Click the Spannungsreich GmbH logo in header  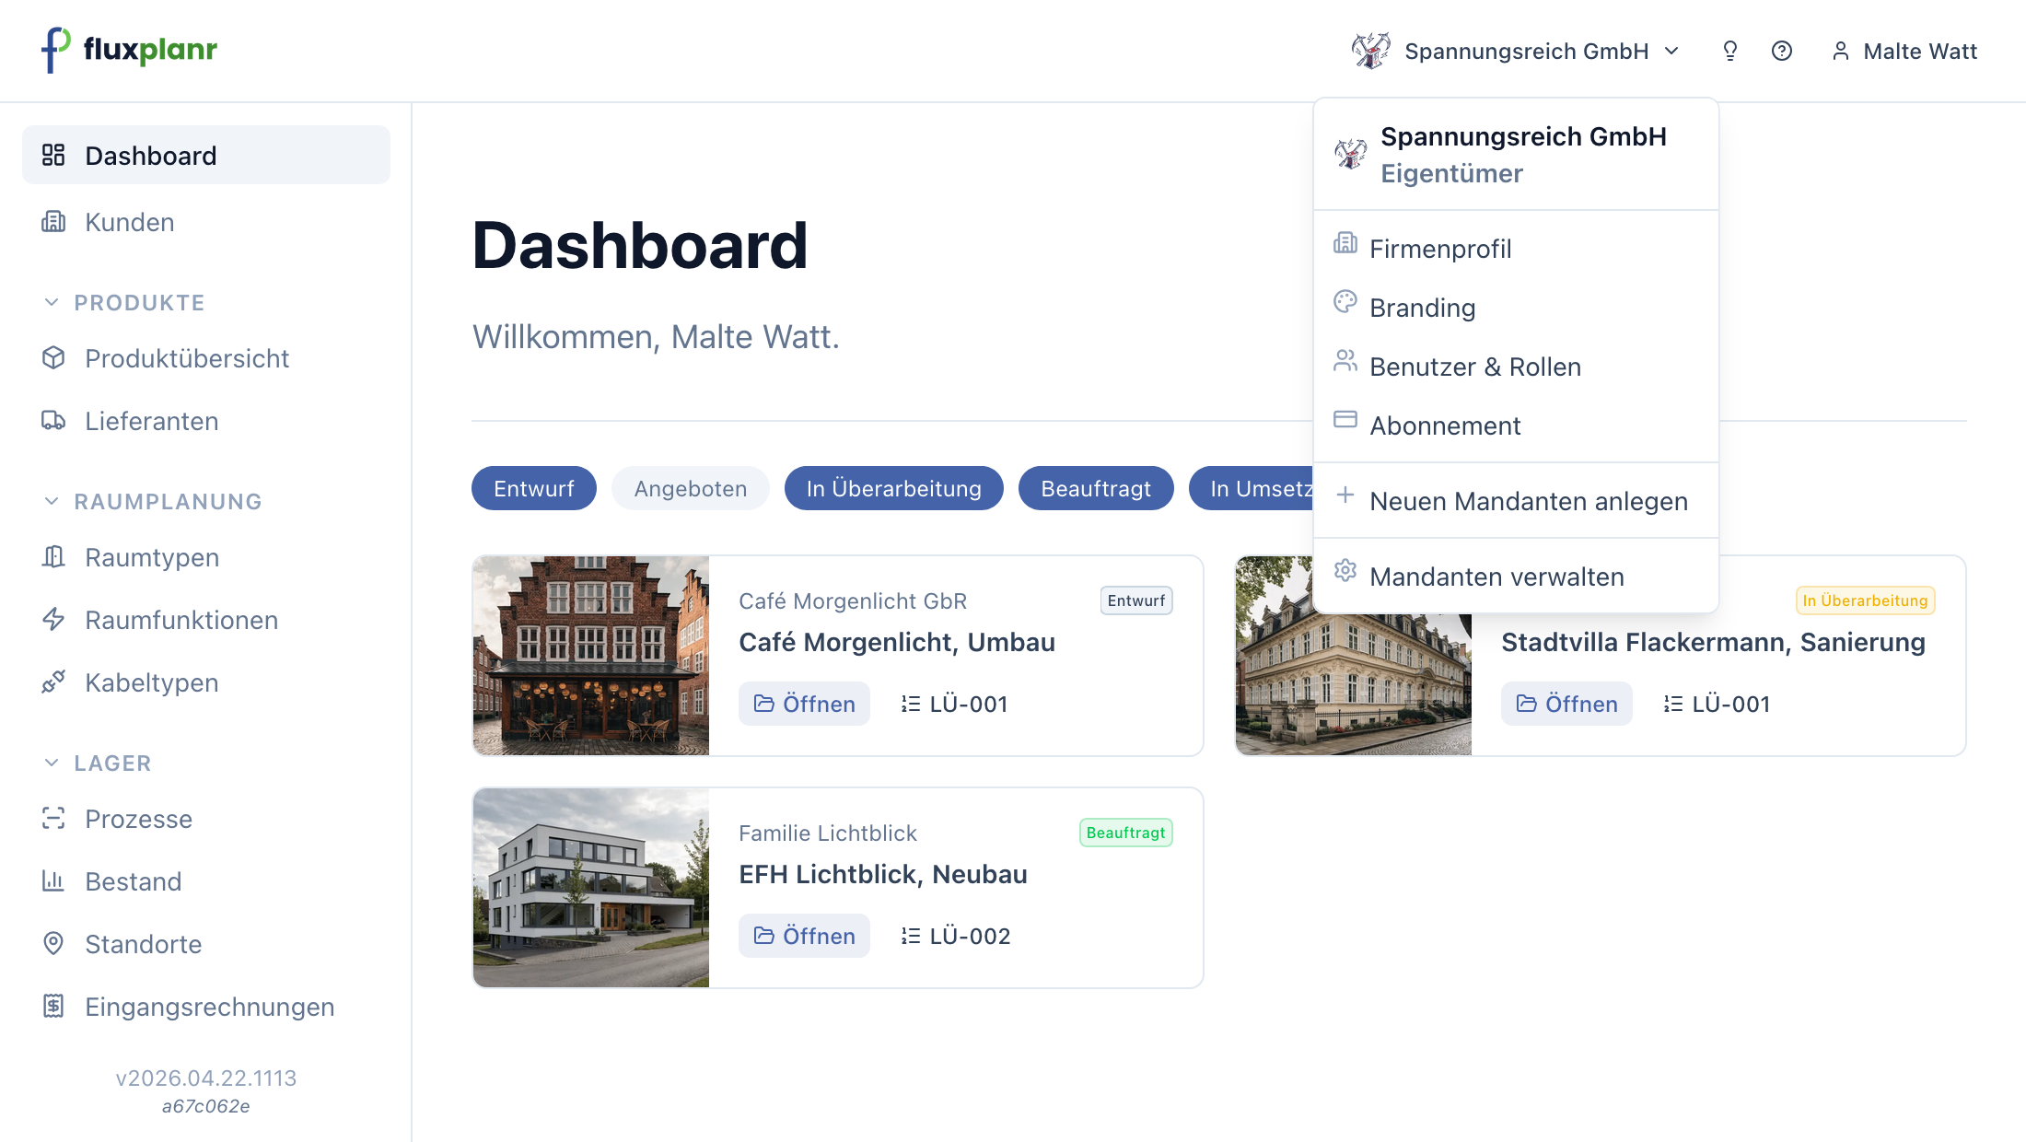[x=1370, y=51]
